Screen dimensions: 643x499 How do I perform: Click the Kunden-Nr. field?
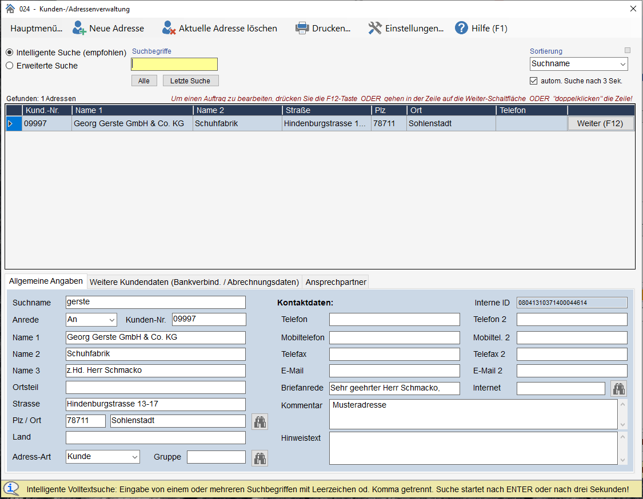(209, 320)
